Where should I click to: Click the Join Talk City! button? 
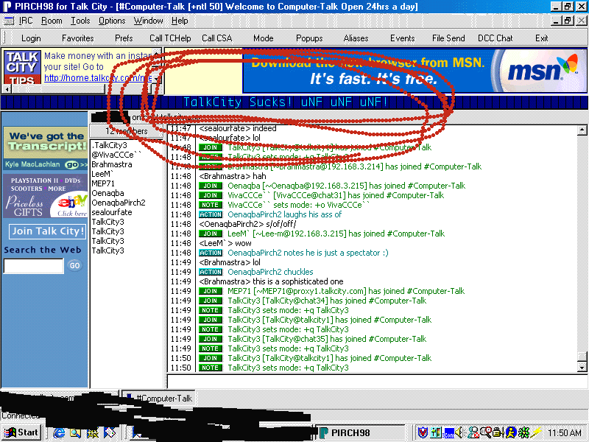point(47,231)
